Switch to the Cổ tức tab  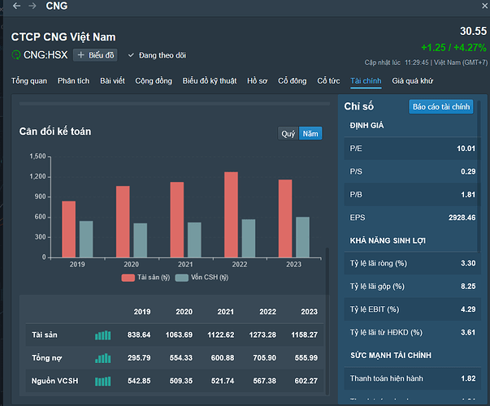pos(328,81)
